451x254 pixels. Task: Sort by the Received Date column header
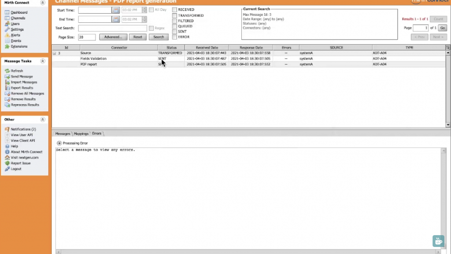(x=207, y=47)
